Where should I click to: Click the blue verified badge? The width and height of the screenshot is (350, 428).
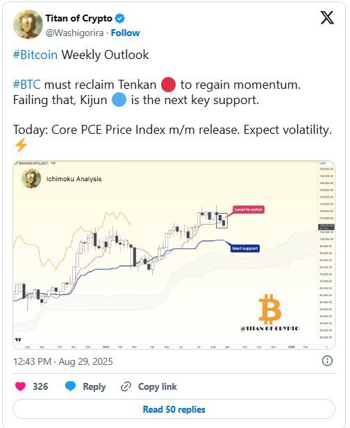tap(119, 18)
